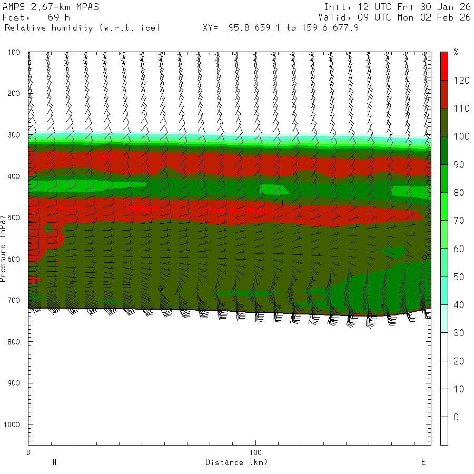The image size is (474, 474).
Task: Click the teal-green colorbar segment between 50 and 60
Action: pos(444,262)
